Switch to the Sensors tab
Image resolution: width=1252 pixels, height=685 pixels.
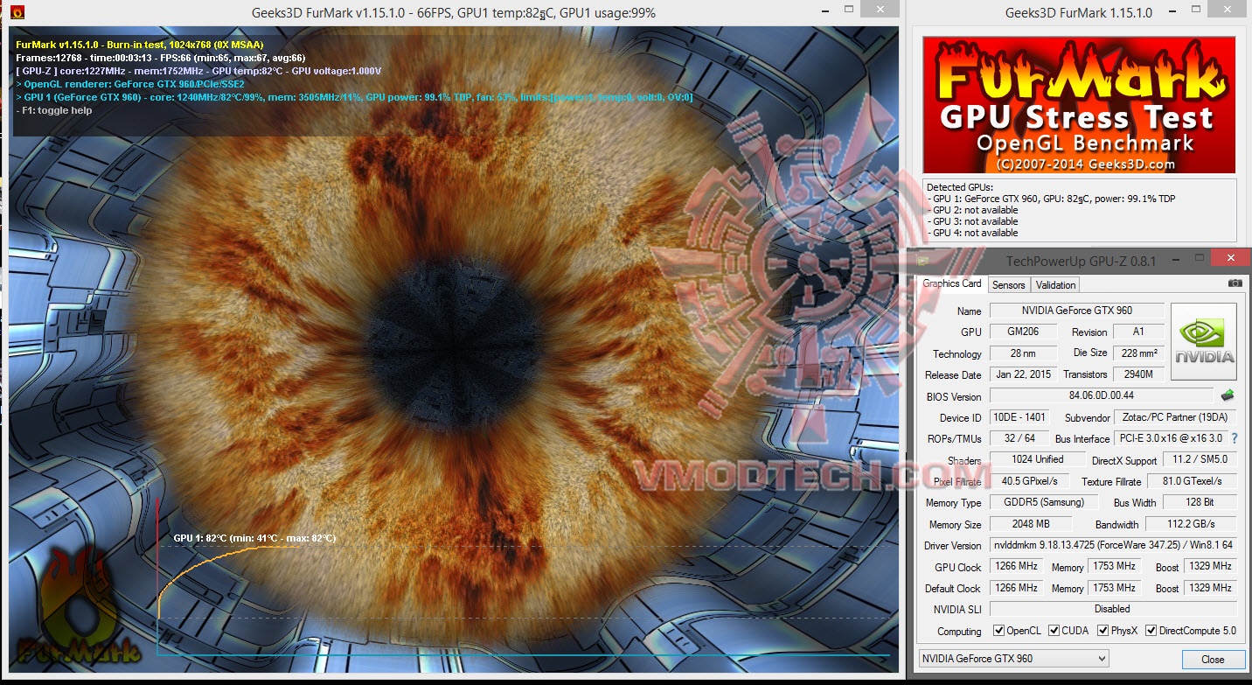(1008, 284)
